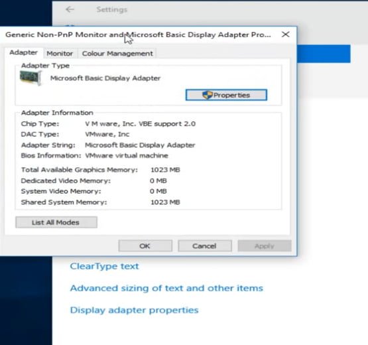Click the DAC Type value VMware, Inc
The width and height of the screenshot is (368, 345).
(107, 134)
